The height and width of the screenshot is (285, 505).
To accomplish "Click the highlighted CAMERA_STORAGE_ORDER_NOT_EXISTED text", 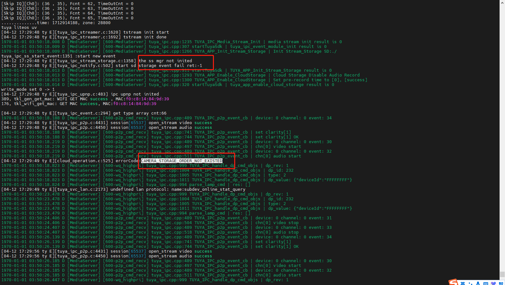I will 182,161.
